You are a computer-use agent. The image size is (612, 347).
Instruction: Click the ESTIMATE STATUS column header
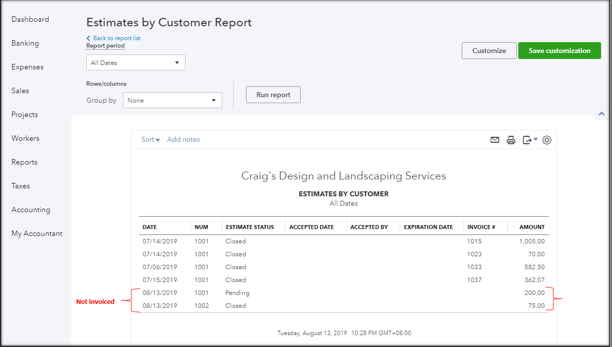click(250, 227)
